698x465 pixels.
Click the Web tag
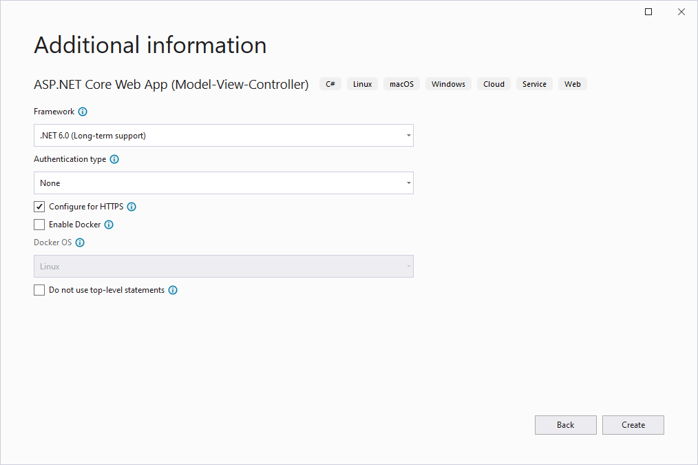[573, 84]
